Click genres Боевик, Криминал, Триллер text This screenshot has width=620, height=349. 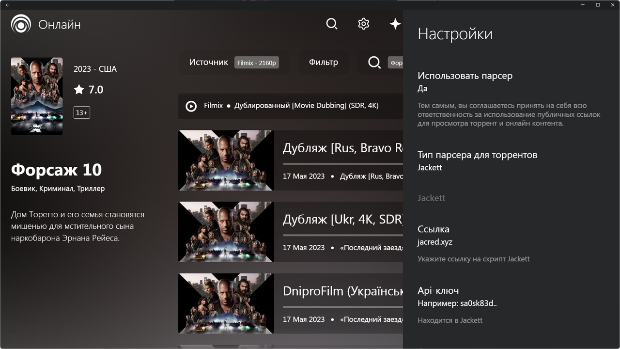pyautogui.click(x=58, y=189)
